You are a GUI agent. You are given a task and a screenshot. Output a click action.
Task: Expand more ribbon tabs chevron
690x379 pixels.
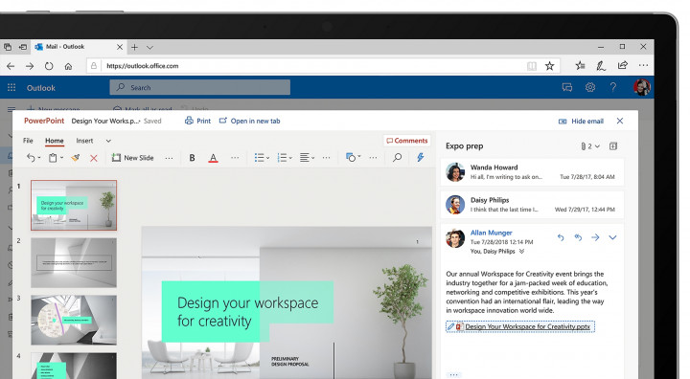[x=108, y=141]
